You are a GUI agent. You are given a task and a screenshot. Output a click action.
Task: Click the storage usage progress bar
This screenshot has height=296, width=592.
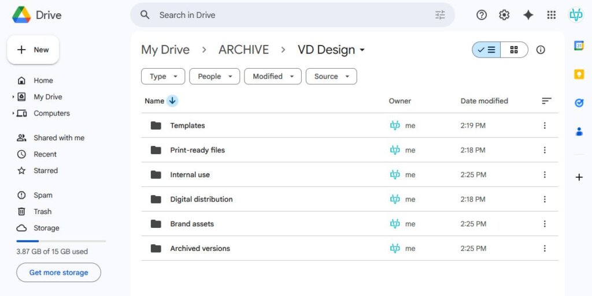click(61, 241)
